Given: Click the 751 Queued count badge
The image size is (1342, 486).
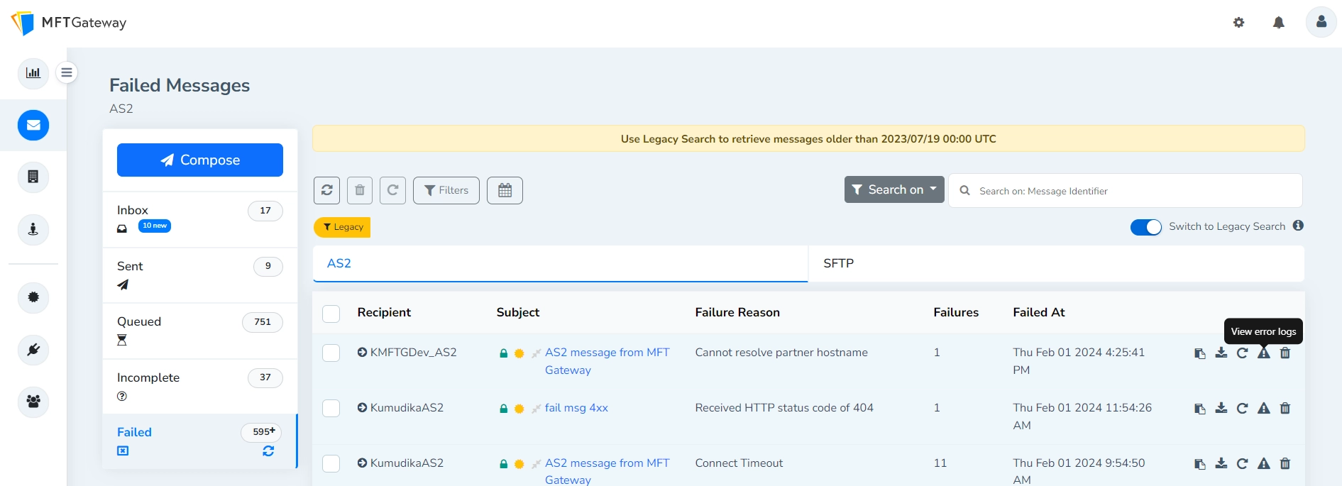Looking at the screenshot, I should coord(263,322).
